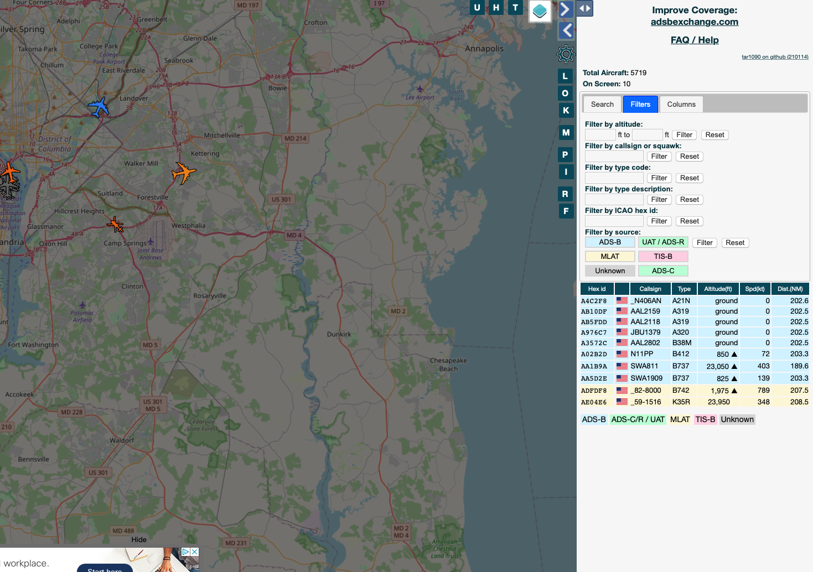This screenshot has width=813, height=572.
Task: Click the T map toggle button
Action: [515, 7]
